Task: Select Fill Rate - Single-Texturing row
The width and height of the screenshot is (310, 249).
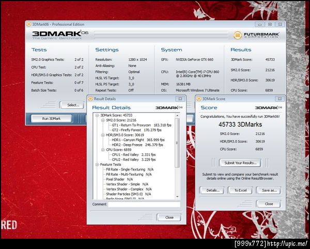Action: [130, 169]
